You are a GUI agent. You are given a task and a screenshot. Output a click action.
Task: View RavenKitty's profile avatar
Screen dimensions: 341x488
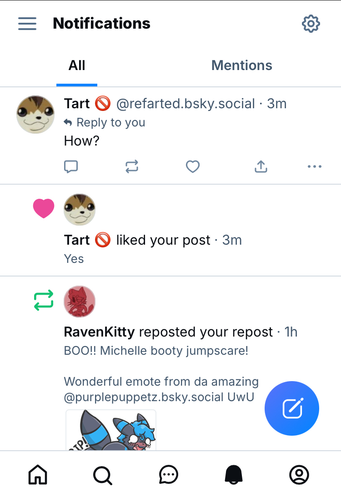[x=80, y=301]
